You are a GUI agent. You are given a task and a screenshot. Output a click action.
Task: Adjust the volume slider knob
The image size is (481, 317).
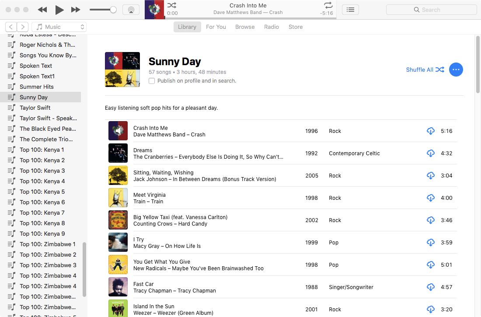point(113,10)
